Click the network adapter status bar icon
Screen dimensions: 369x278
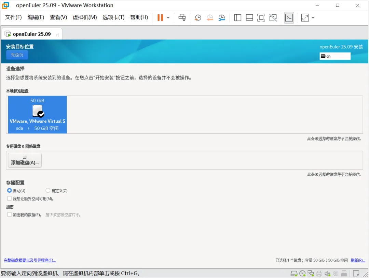311,274
